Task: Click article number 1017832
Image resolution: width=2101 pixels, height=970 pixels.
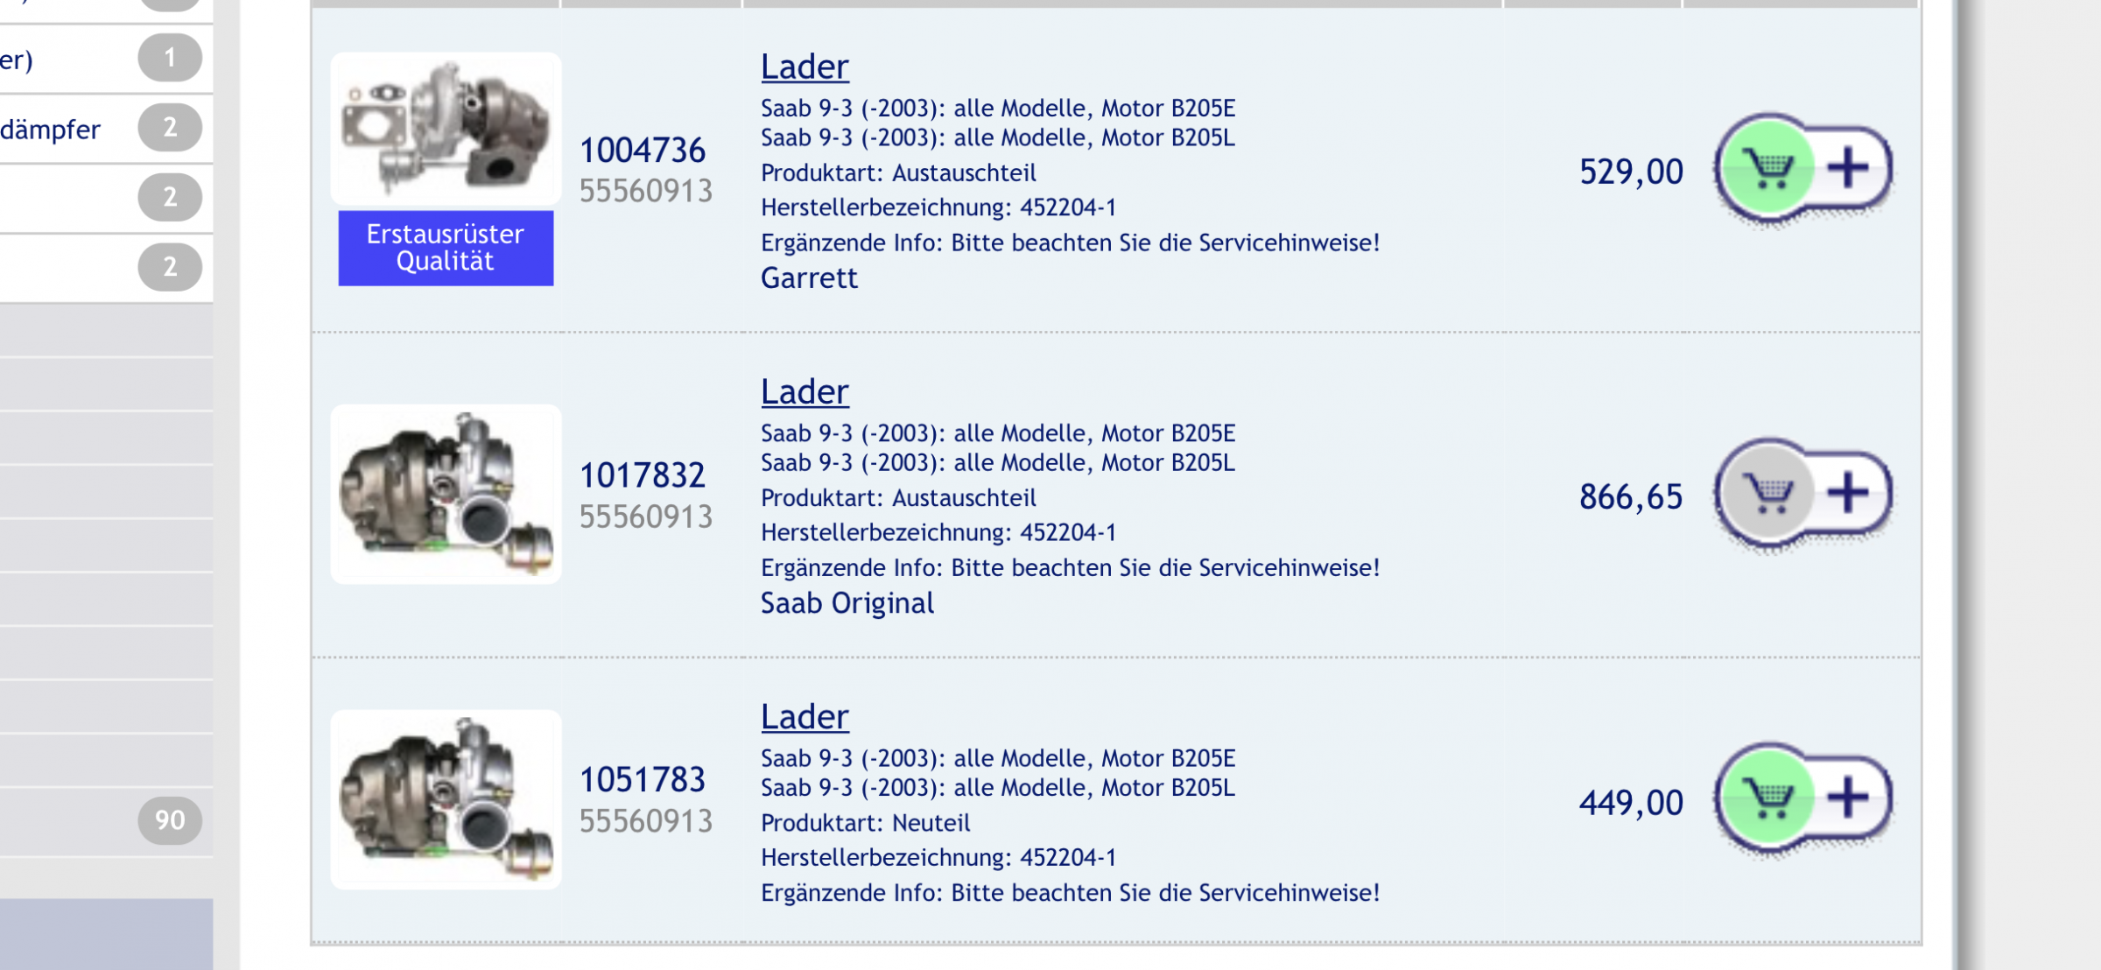Action: pos(643,475)
